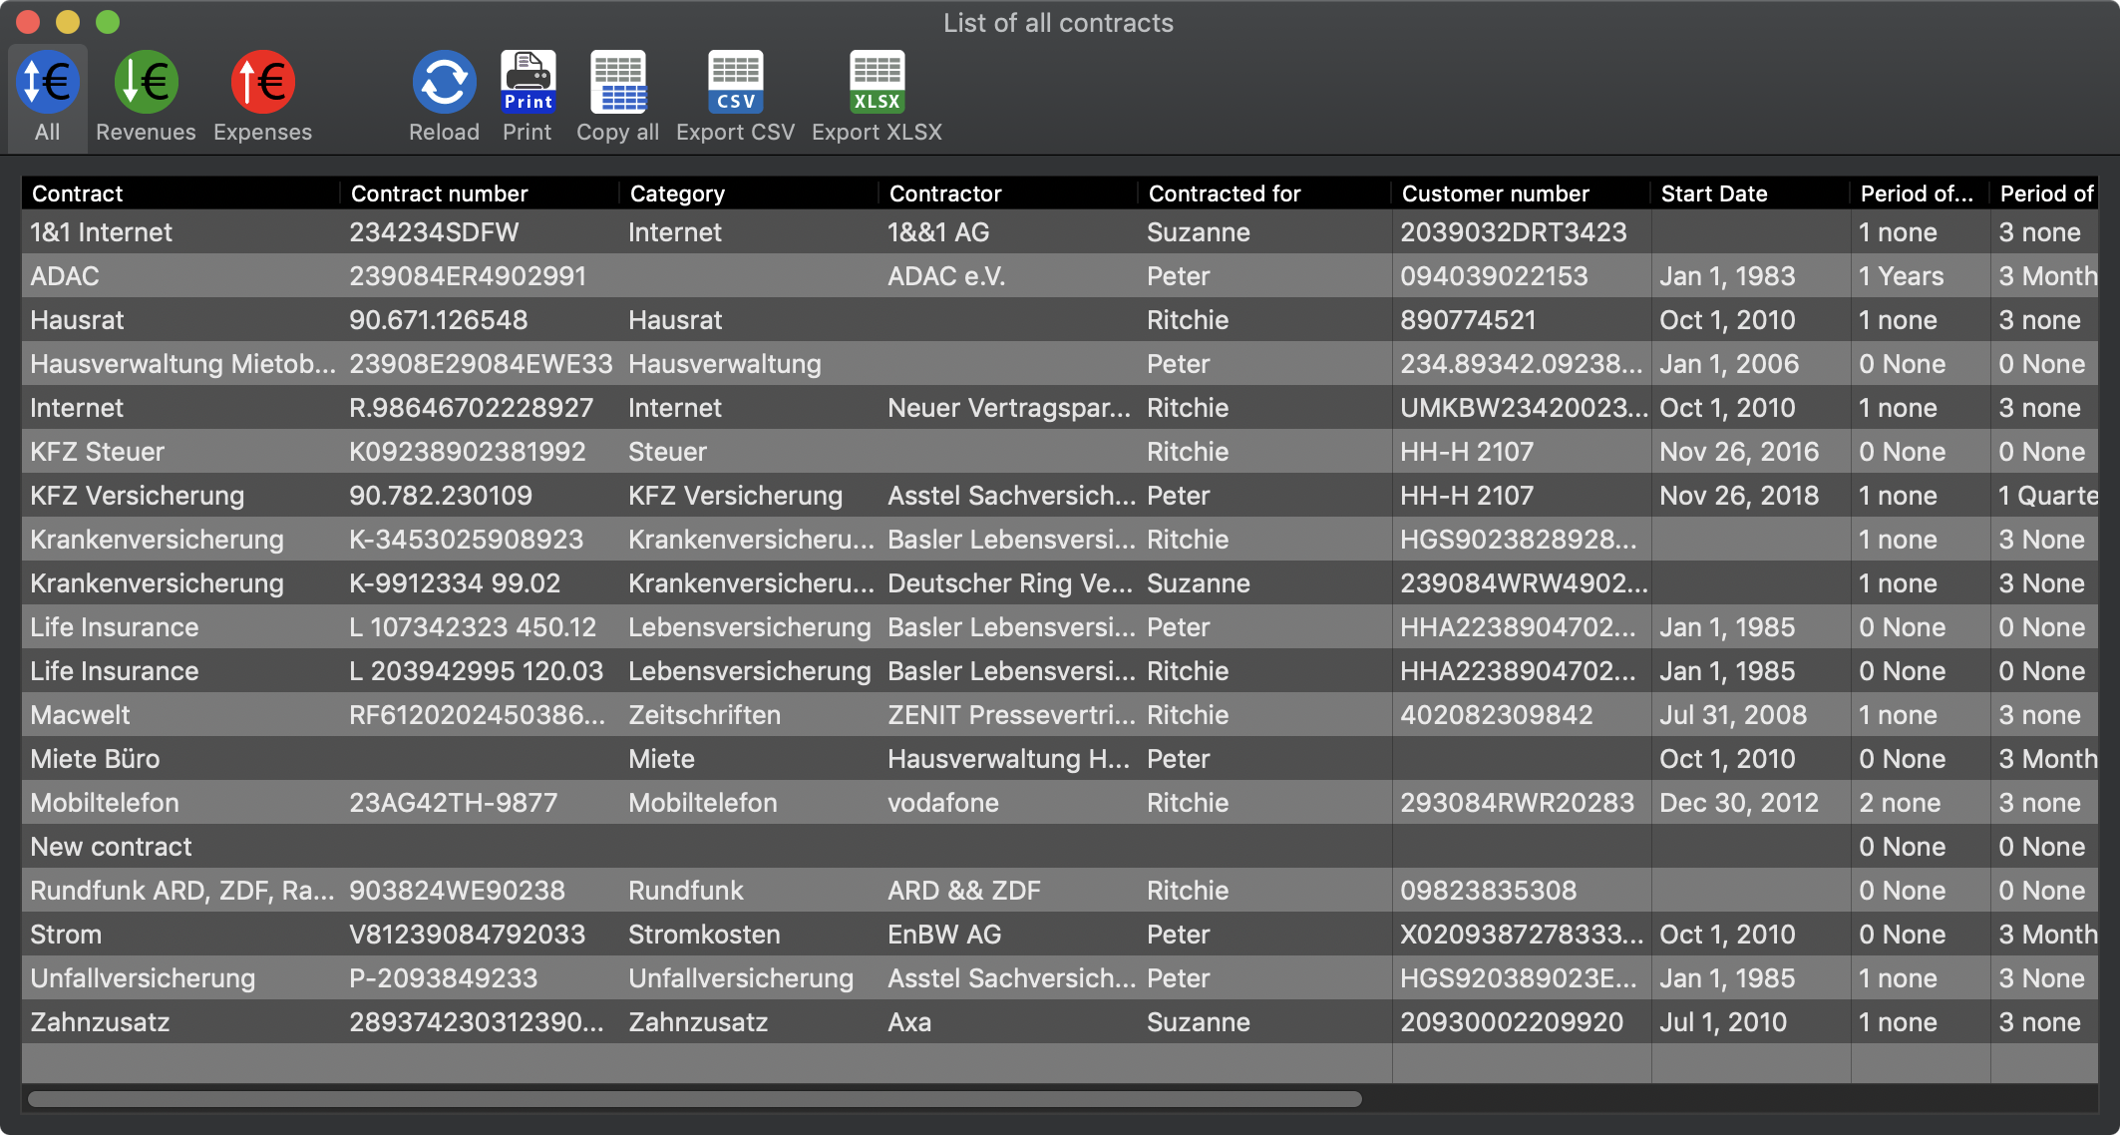Select the Miete Büro contract row
The width and height of the screenshot is (2120, 1135).
(x=1060, y=758)
